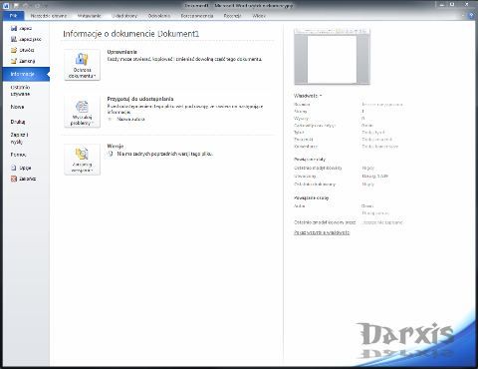The height and width of the screenshot is (369, 478).
Task: Select Informacje in the backstage menu
Action: [26, 74]
